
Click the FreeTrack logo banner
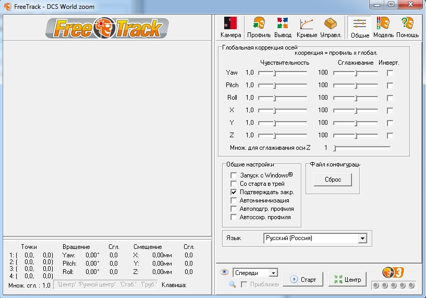coord(107,28)
